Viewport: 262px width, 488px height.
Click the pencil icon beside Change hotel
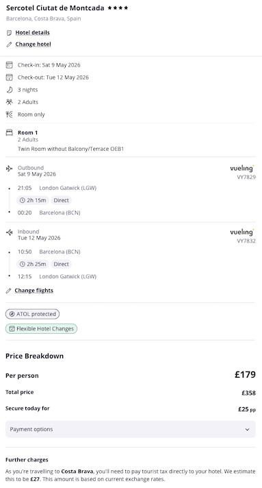point(10,45)
